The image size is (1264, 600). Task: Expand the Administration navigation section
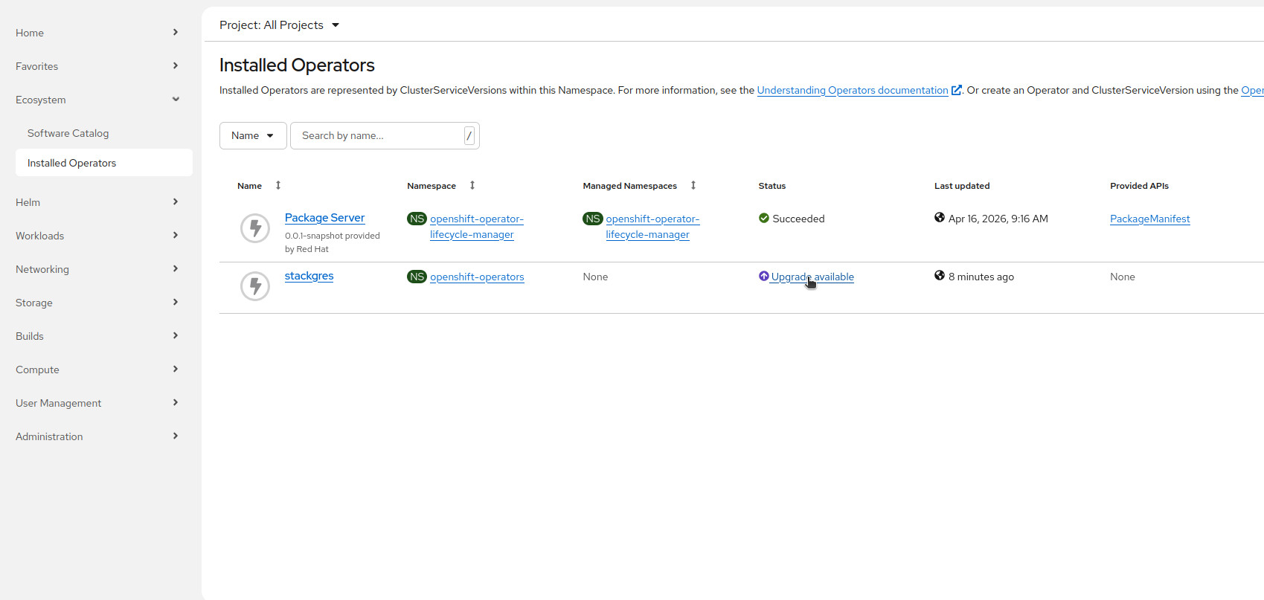coord(97,436)
